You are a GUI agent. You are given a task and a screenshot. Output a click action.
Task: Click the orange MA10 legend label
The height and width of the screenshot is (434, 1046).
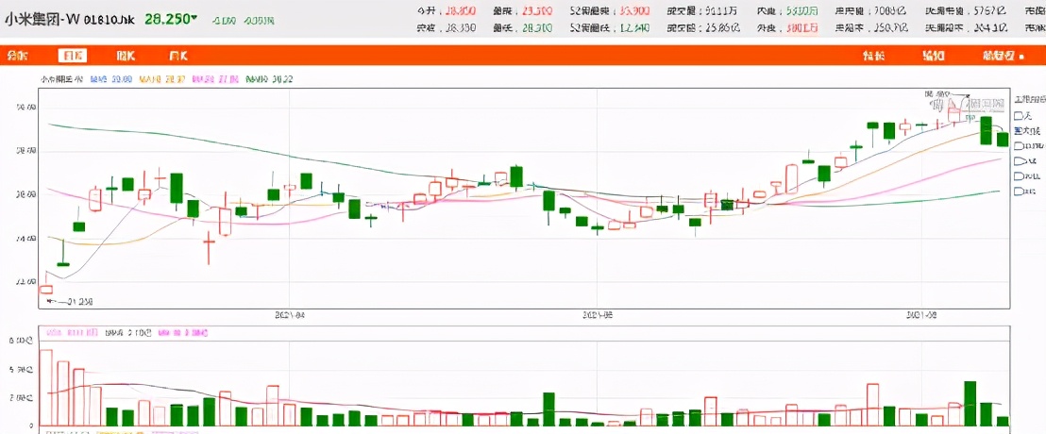pos(162,78)
